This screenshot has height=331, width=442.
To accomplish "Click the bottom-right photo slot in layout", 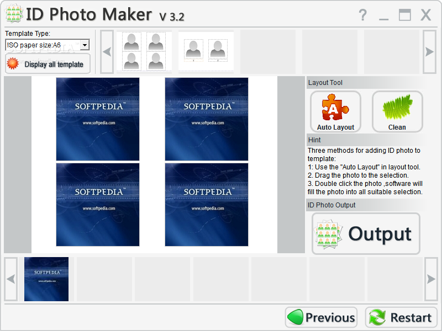I will (x=207, y=205).
